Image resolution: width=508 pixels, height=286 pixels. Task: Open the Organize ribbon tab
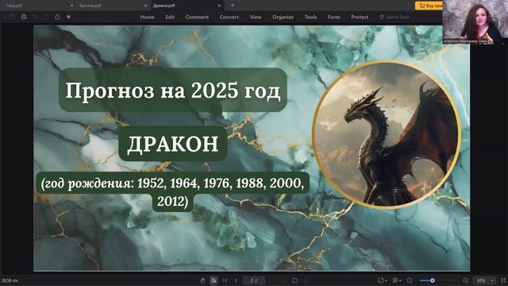[x=283, y=17]
